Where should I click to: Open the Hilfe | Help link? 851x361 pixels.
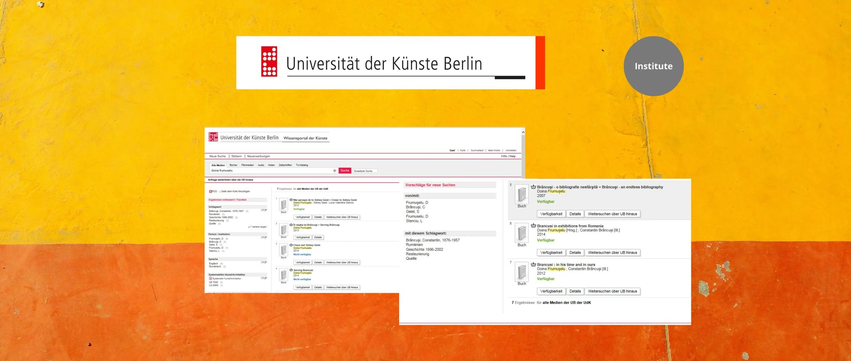(508, 156)
